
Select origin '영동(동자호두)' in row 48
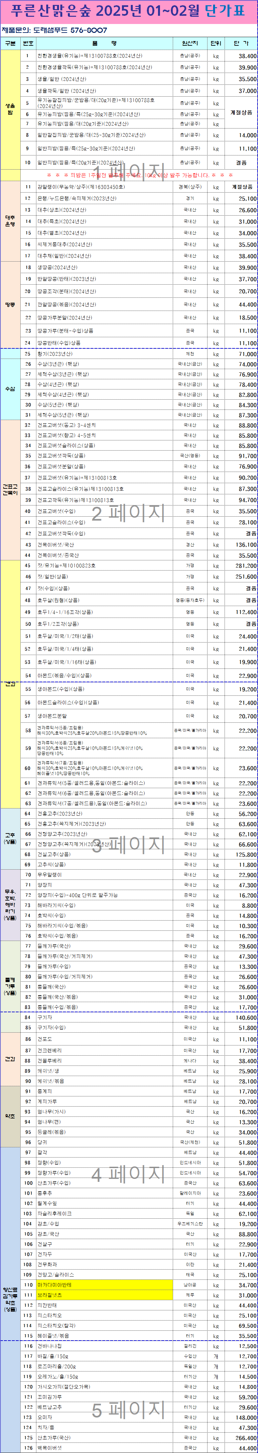[x=190, y=600]
